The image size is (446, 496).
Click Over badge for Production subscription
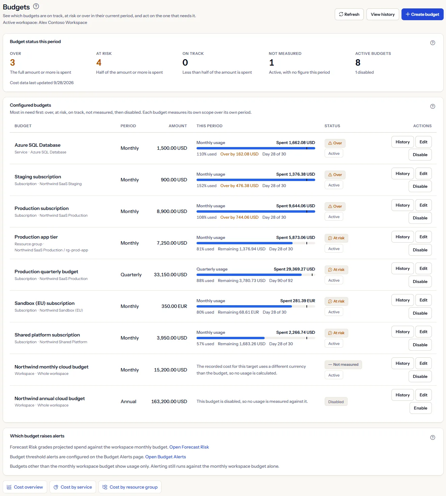click(335, 206)
